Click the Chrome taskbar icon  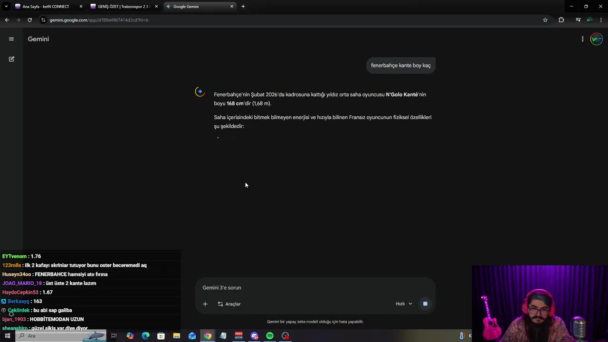point(208,336)
